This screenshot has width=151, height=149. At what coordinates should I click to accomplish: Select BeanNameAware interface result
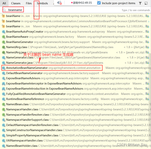pyautogui.click(x=76, y=37)
